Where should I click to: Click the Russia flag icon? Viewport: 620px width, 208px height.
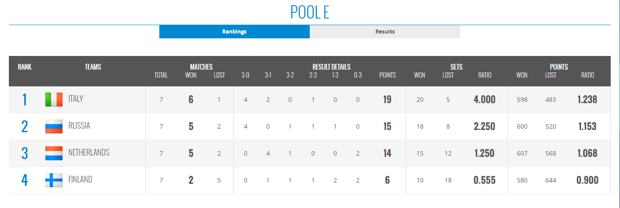click(x=54, y=126)
